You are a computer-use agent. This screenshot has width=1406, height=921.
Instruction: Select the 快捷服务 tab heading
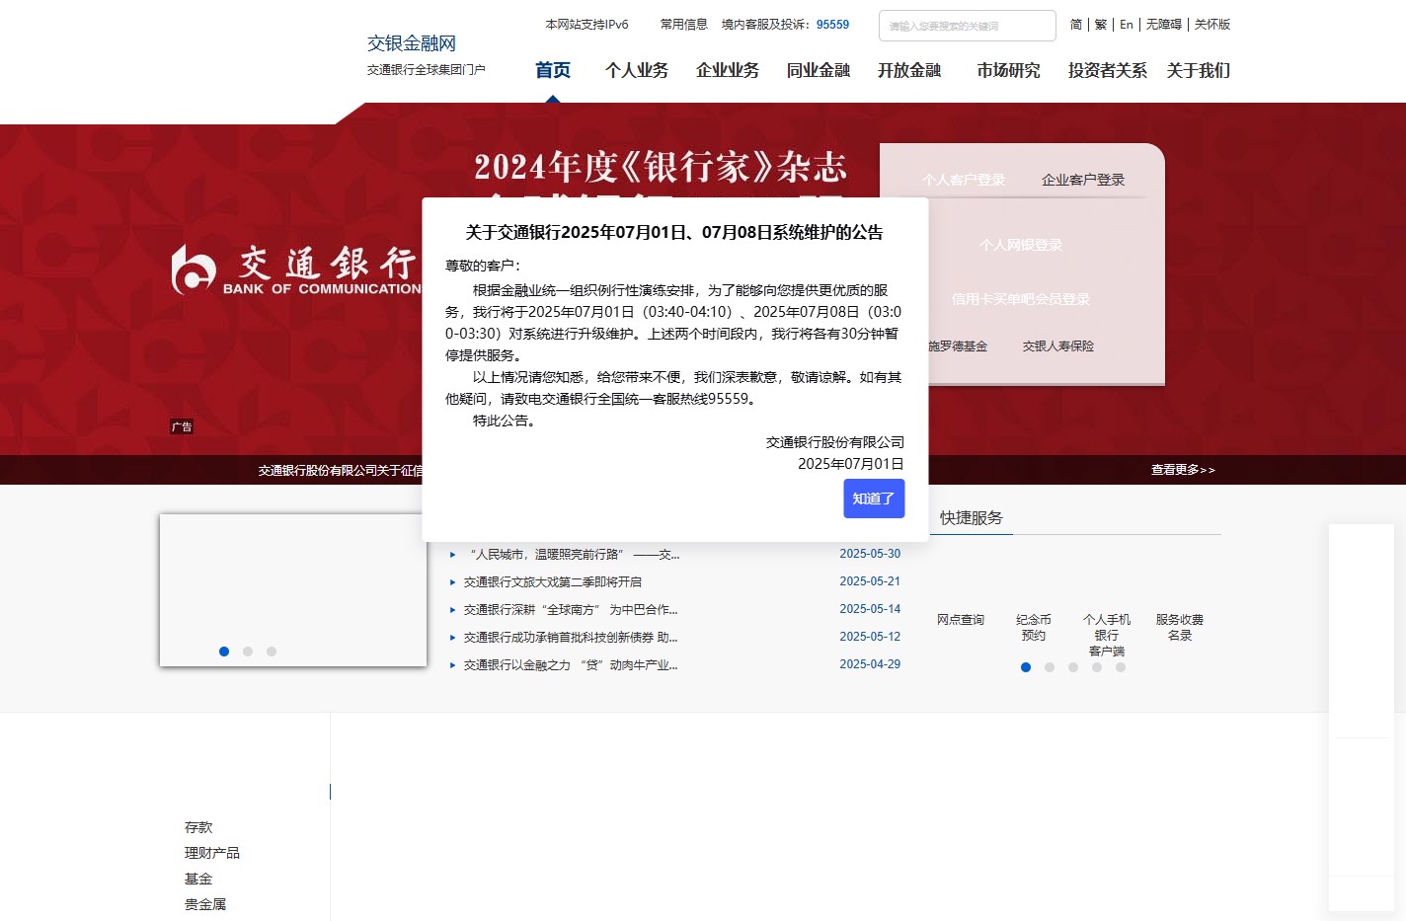pos(972,518)
